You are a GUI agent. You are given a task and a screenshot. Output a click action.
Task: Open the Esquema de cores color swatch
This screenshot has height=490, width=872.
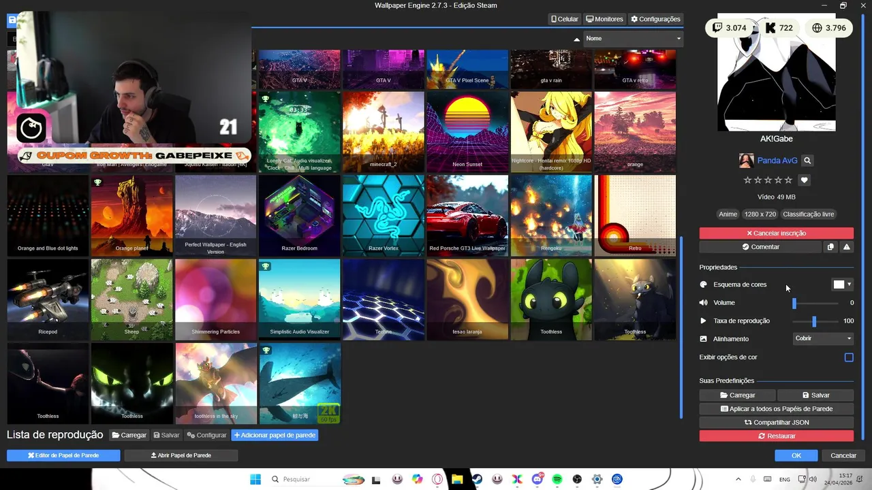(x=842, y=284)
